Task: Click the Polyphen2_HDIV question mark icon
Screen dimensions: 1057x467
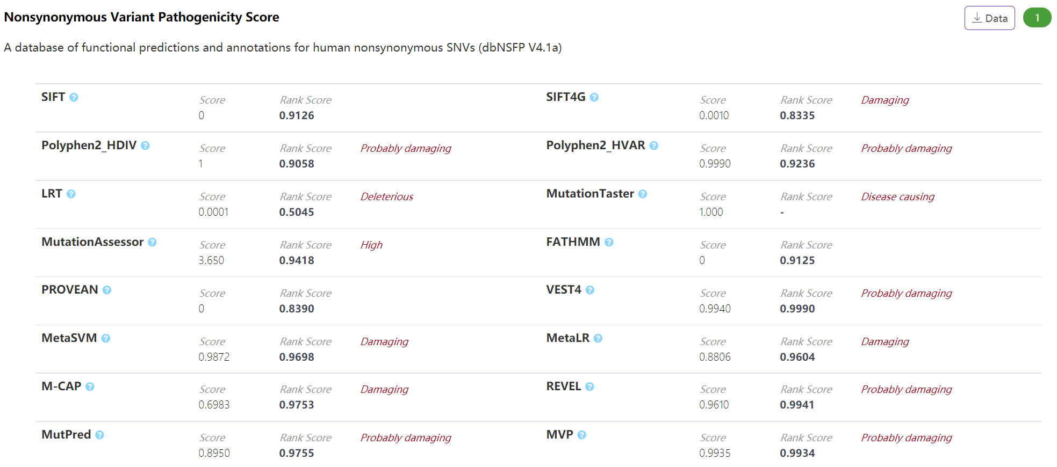Action: [x=145, y=145]
